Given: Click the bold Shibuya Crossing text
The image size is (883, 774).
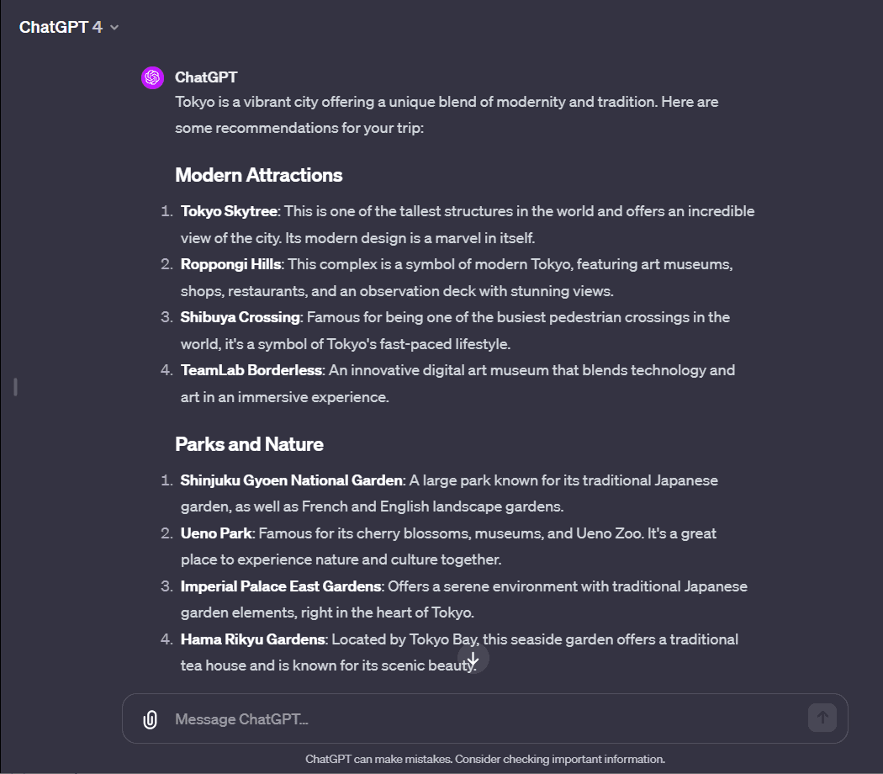Looking at the screenshot, I should click(240, 317).
